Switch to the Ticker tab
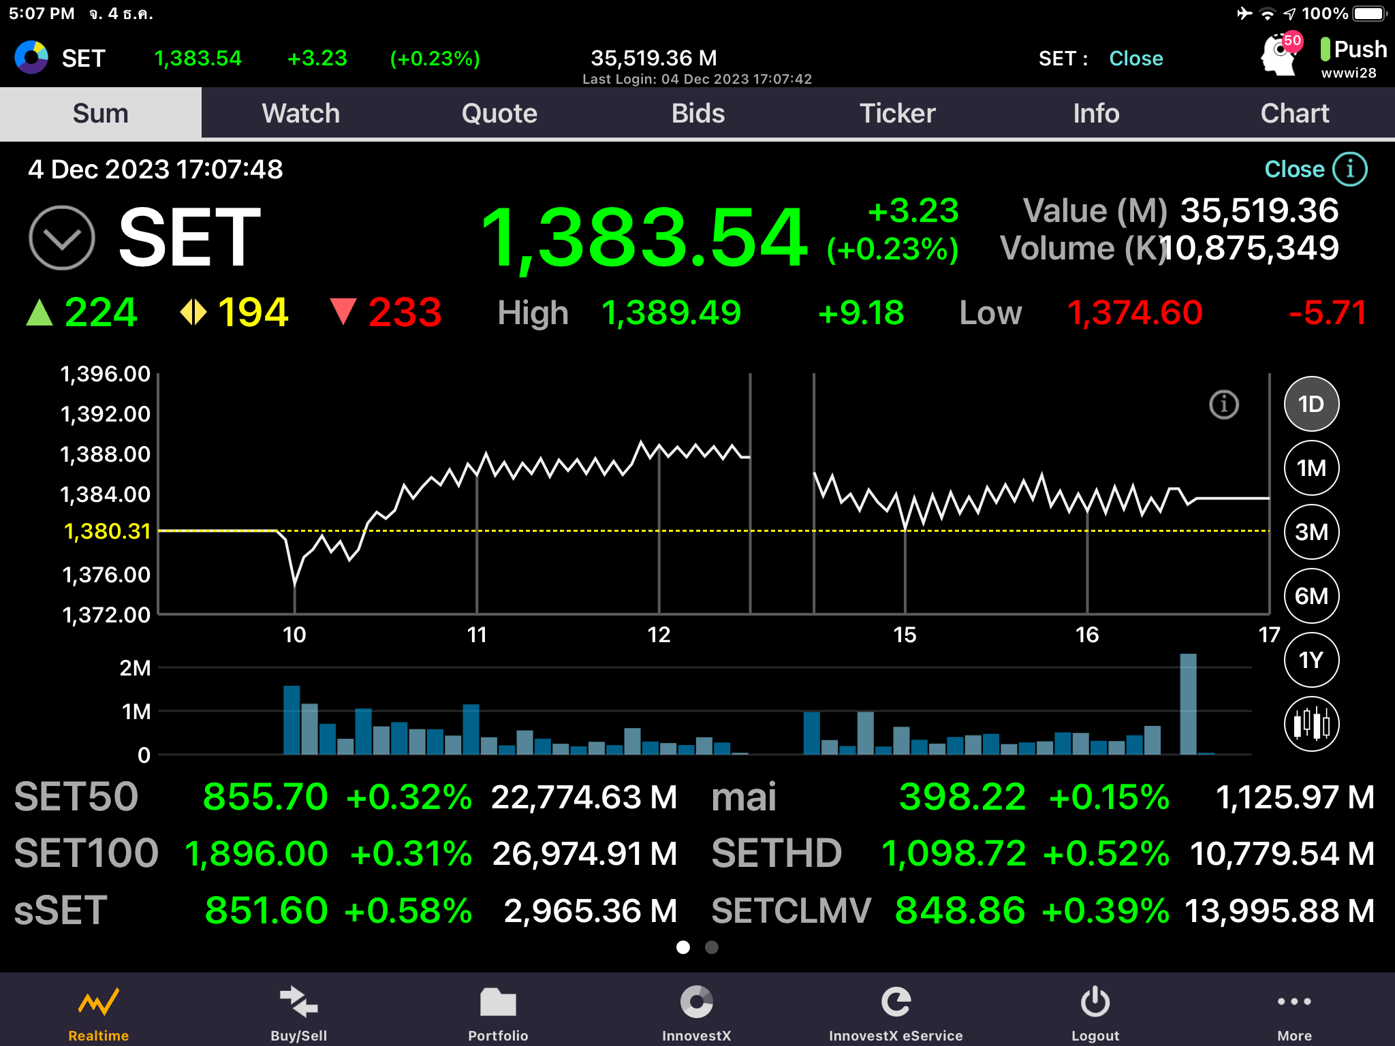This screenshot has height=1046, width=1395. click(897, 113)
